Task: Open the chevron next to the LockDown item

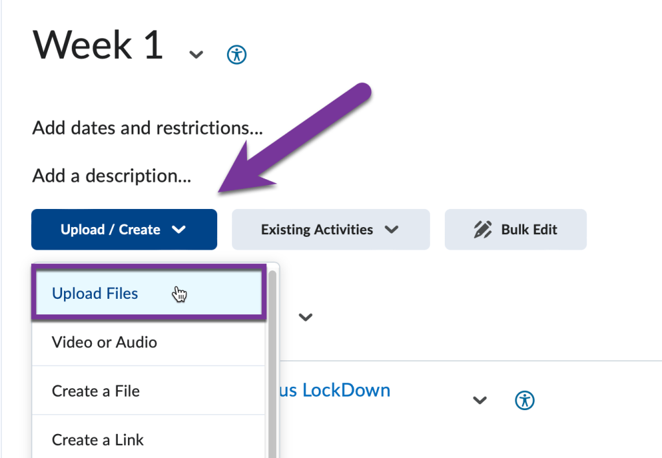Action: (480, 400)
